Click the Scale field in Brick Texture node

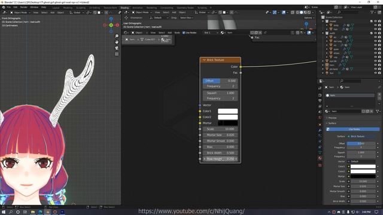220,129
